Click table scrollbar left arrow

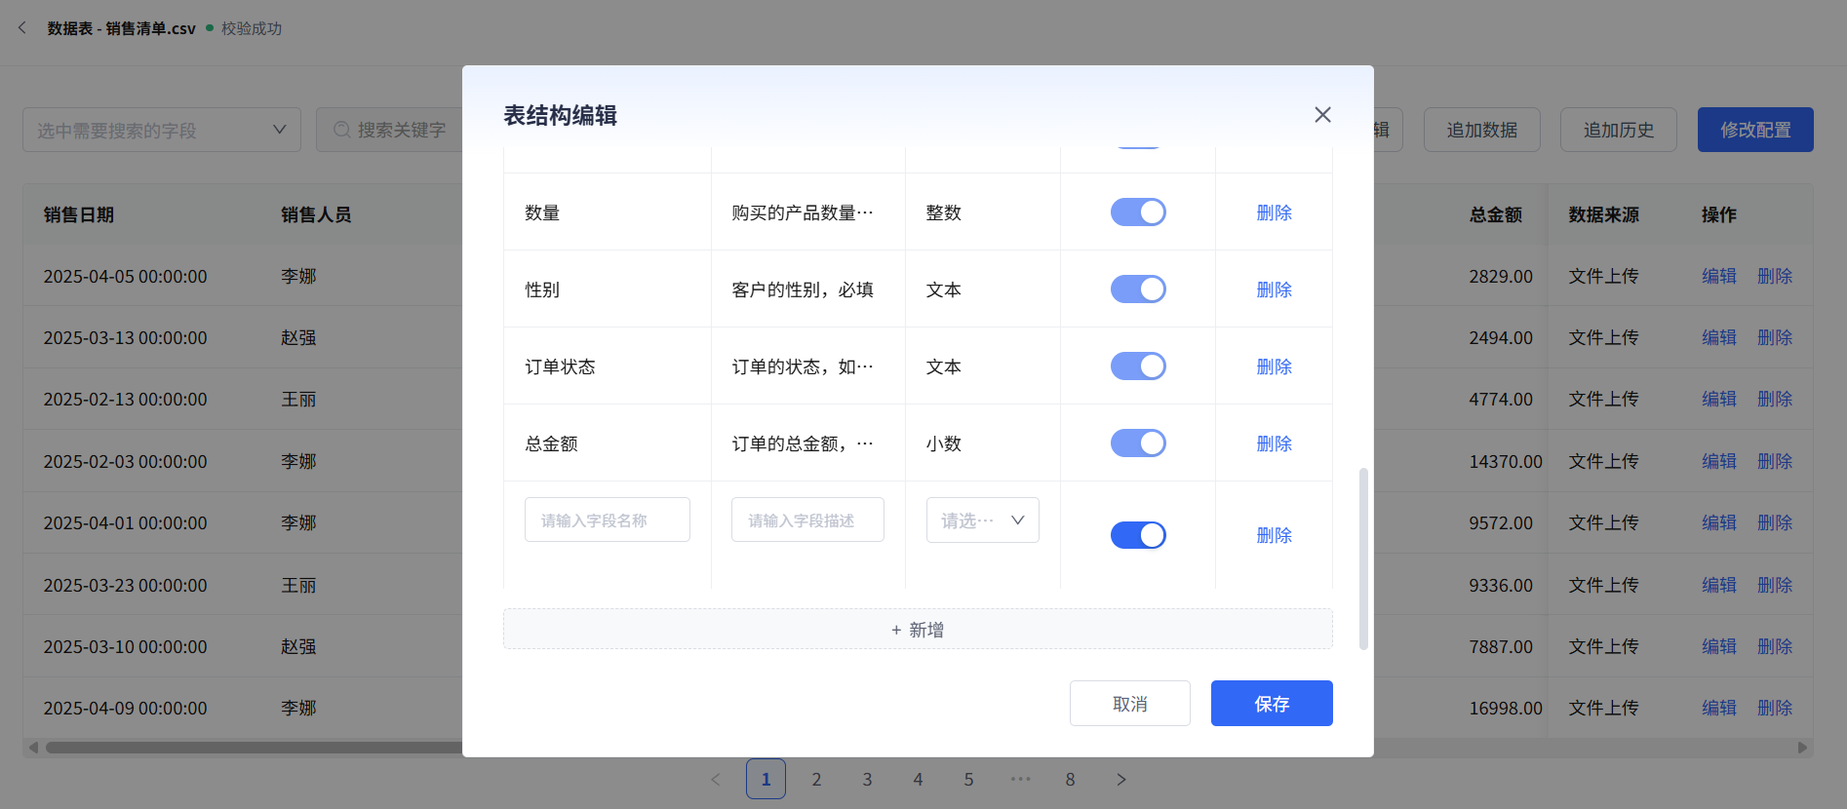pyautogui.click(x=33, y=748)
